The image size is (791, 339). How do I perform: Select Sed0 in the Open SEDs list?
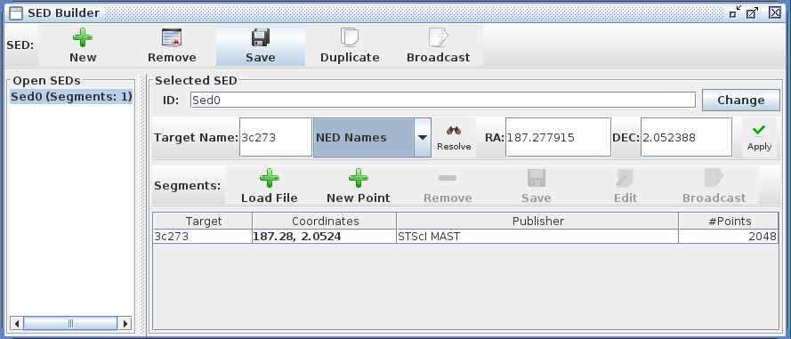click(x=71, y=97)
